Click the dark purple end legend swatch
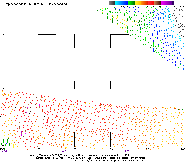This screenshot has width=185, height=162. tap(173, 3)
